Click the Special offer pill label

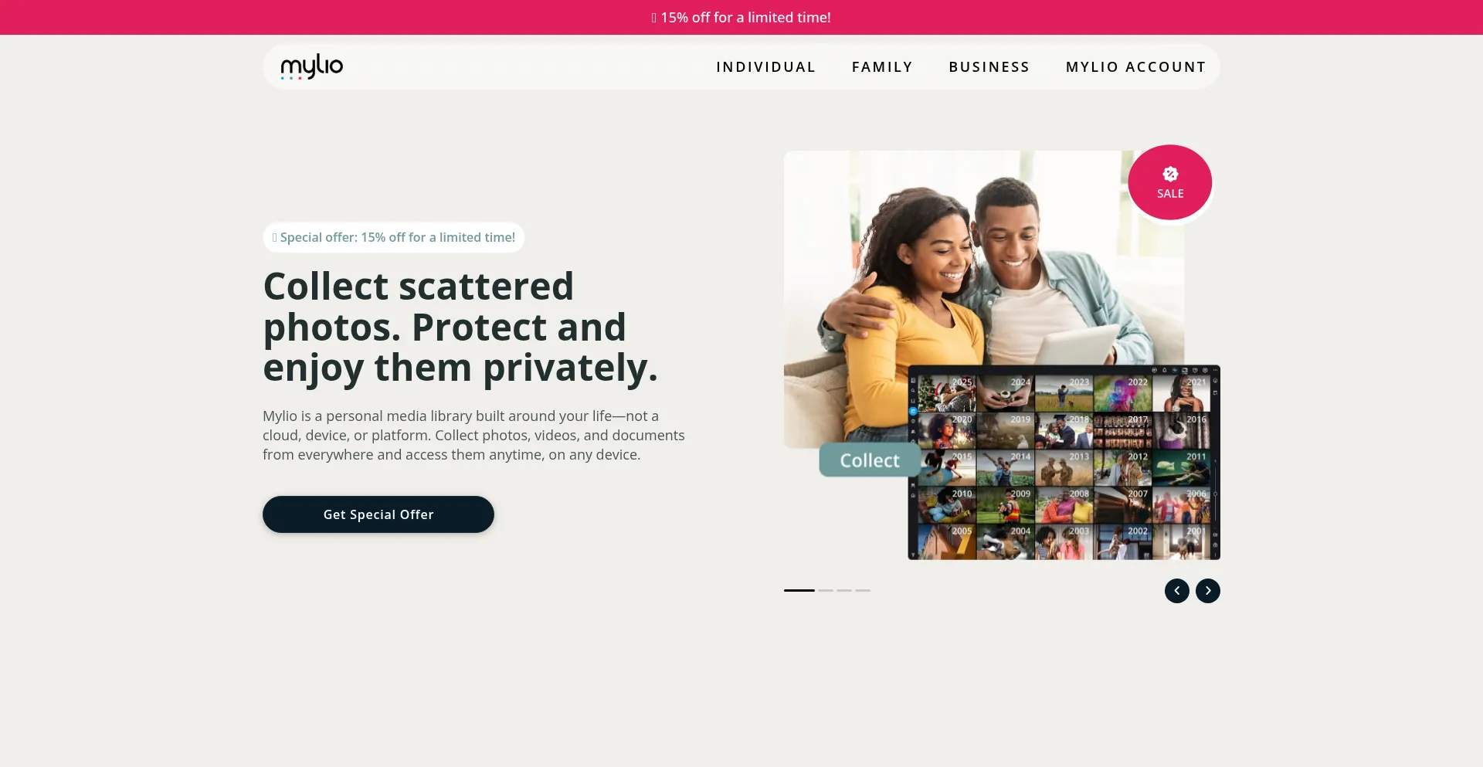[x=394, y=238]
